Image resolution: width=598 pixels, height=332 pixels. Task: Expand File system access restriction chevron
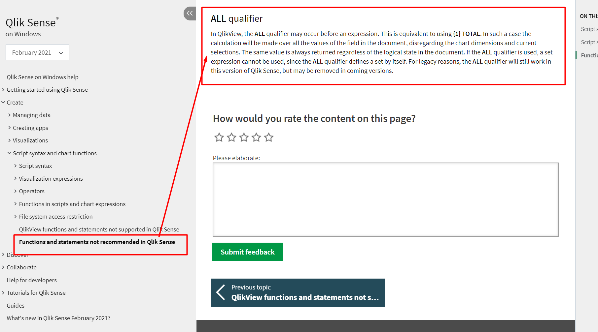pyautogui.click(x=15, y=216)
